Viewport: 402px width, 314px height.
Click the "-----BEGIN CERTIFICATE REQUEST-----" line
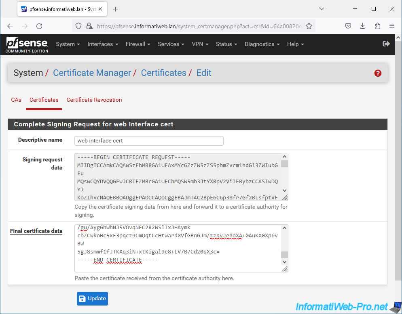pyautogui.click(x=134, y=157)
